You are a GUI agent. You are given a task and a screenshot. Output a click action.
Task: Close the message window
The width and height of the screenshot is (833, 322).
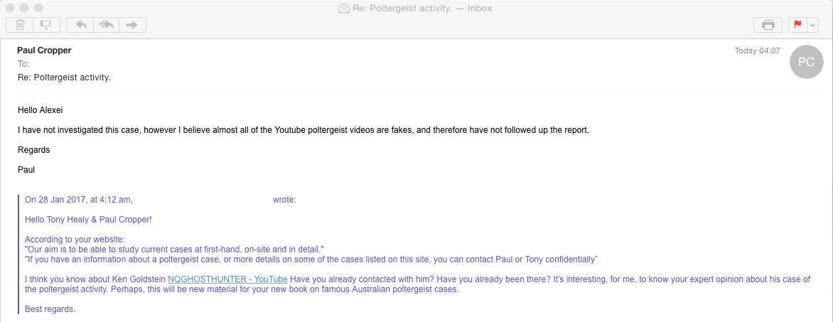pos(10,8)
